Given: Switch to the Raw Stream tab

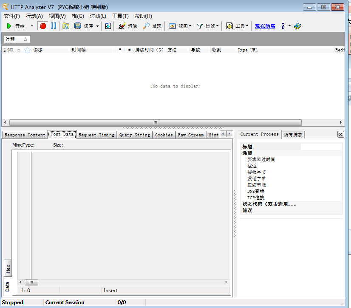Looking at the screenshot, I should click(191, 135).
